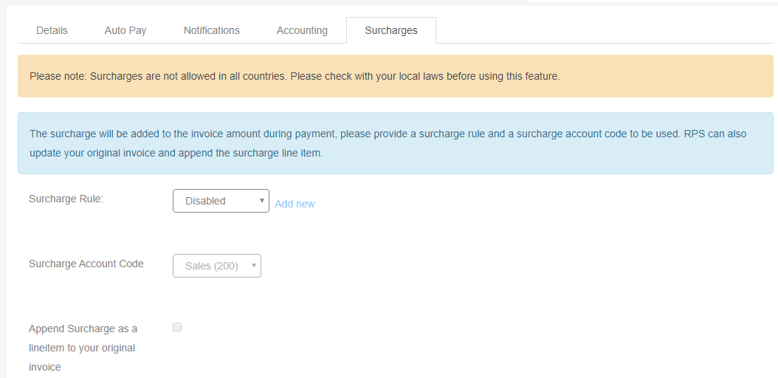Click the orange surcharges warning banner
The image size is (778, 378).
396,76
